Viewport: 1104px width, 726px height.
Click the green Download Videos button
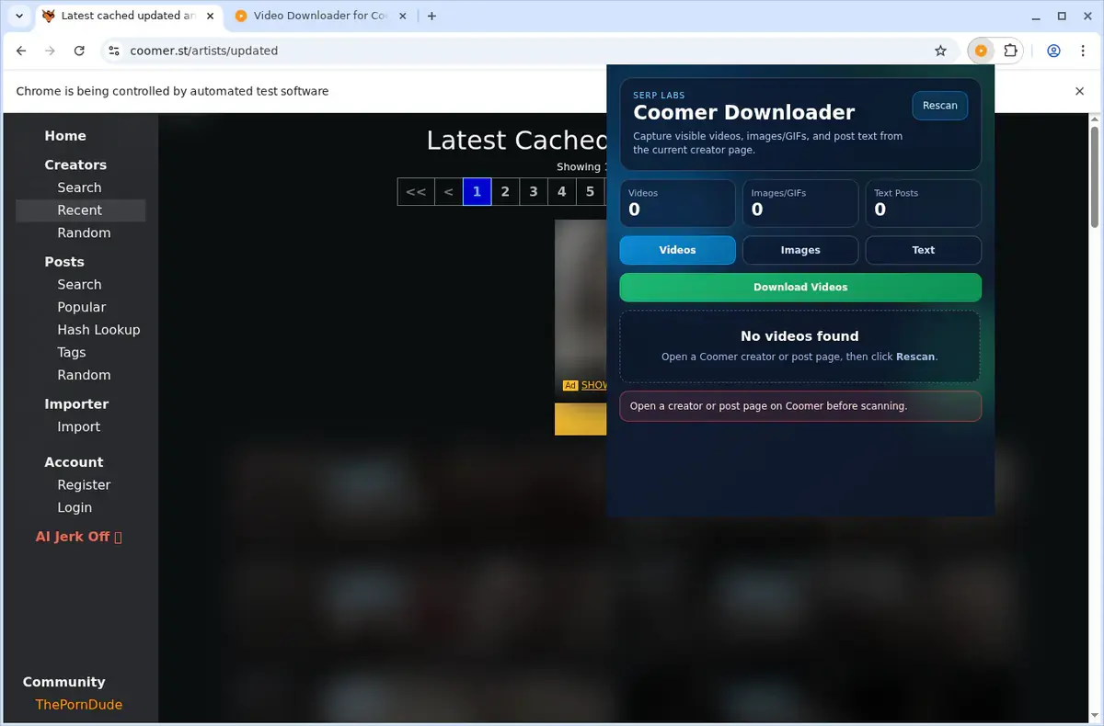coord(800,288)
